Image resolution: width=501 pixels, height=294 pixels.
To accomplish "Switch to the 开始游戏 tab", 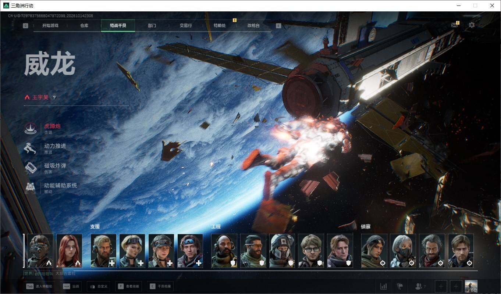I will pos(50,26).
